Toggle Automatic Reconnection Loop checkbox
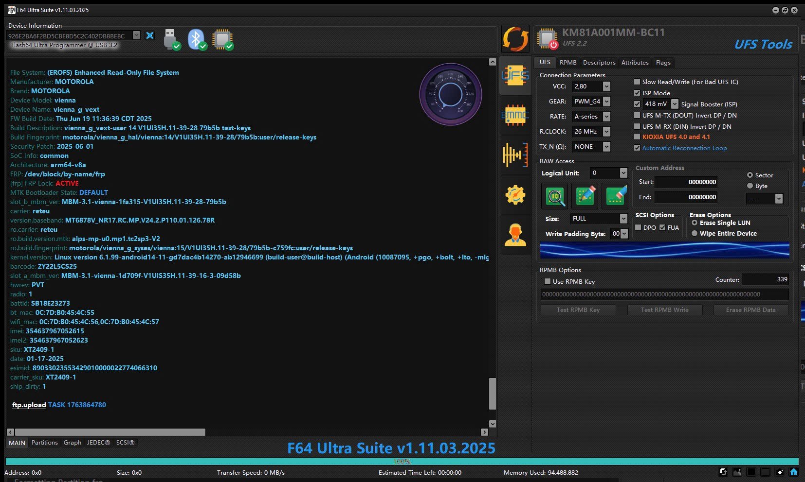The image size is (805, 482). click(x=637, y=148)
